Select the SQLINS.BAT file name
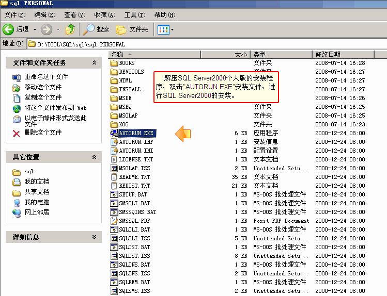Image resolution: width=387 pixels, height=296 pixels. coord(134,265)
